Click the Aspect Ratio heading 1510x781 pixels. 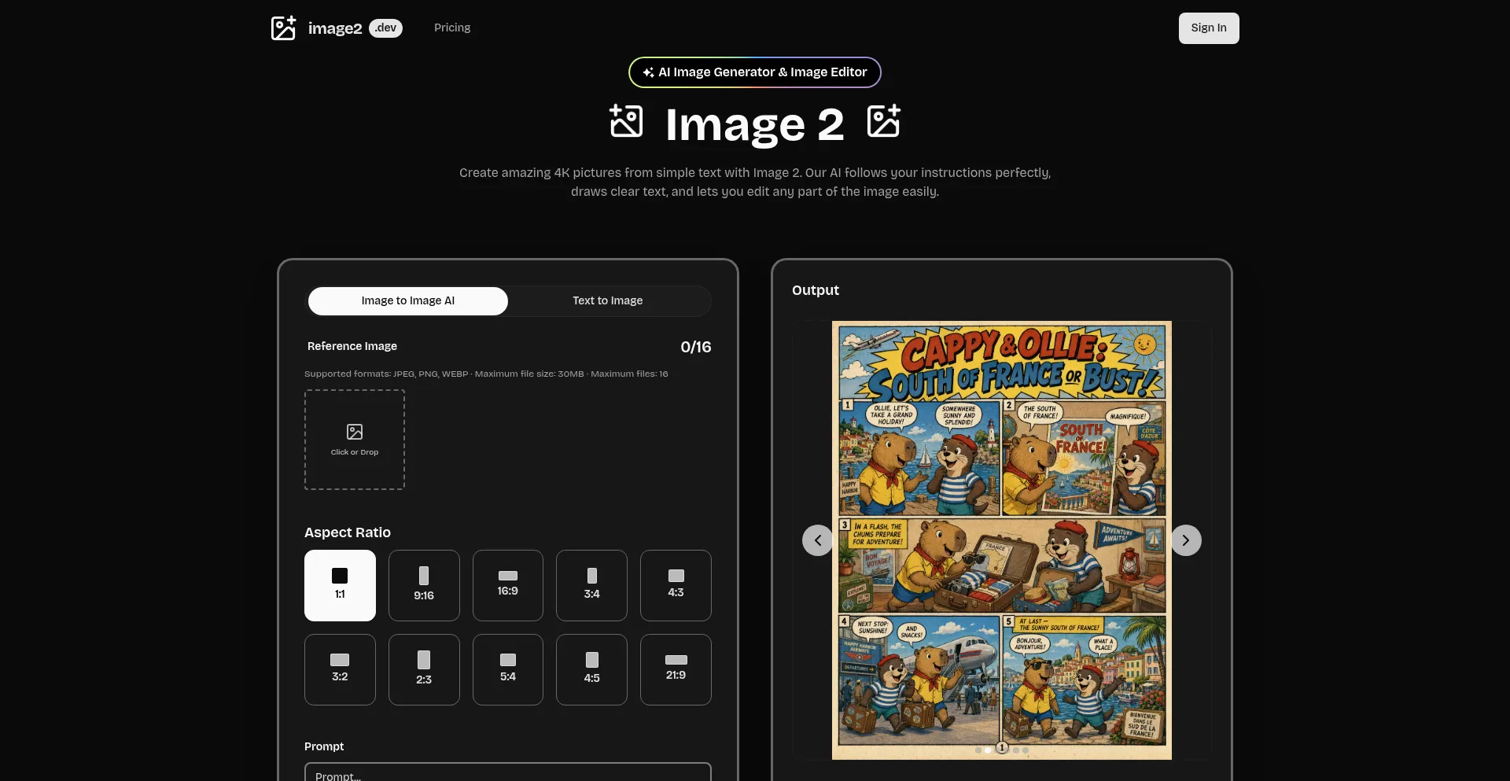(348, 532)
